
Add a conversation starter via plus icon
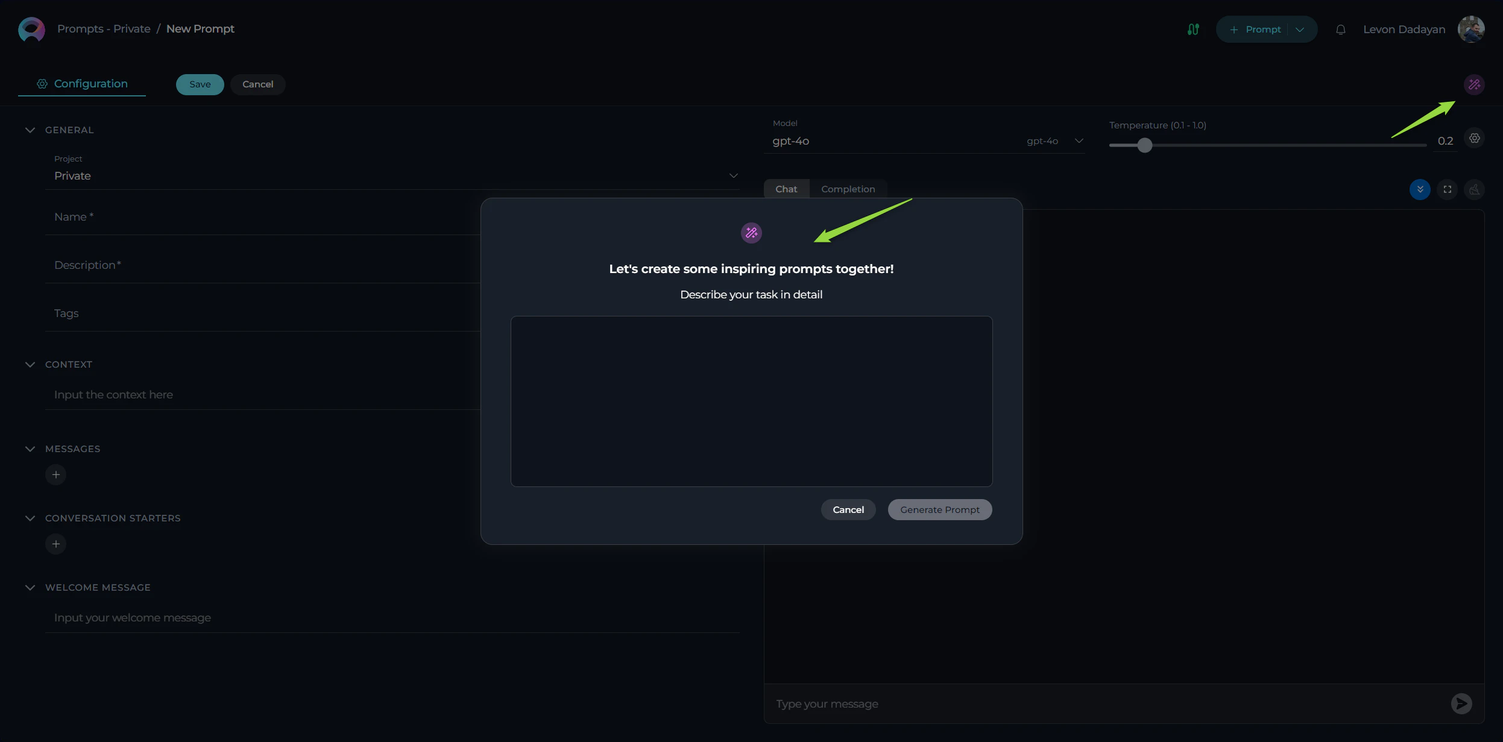[x=56, y=543]
